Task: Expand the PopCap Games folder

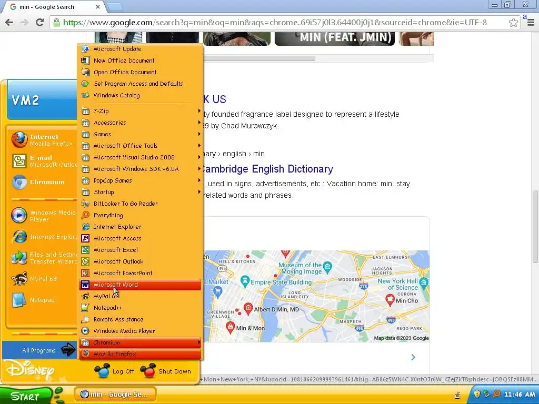Action: [x=140, y=180]
